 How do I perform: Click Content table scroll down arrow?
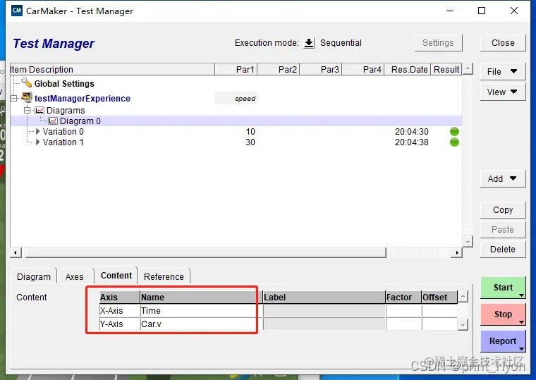[463, 324]
